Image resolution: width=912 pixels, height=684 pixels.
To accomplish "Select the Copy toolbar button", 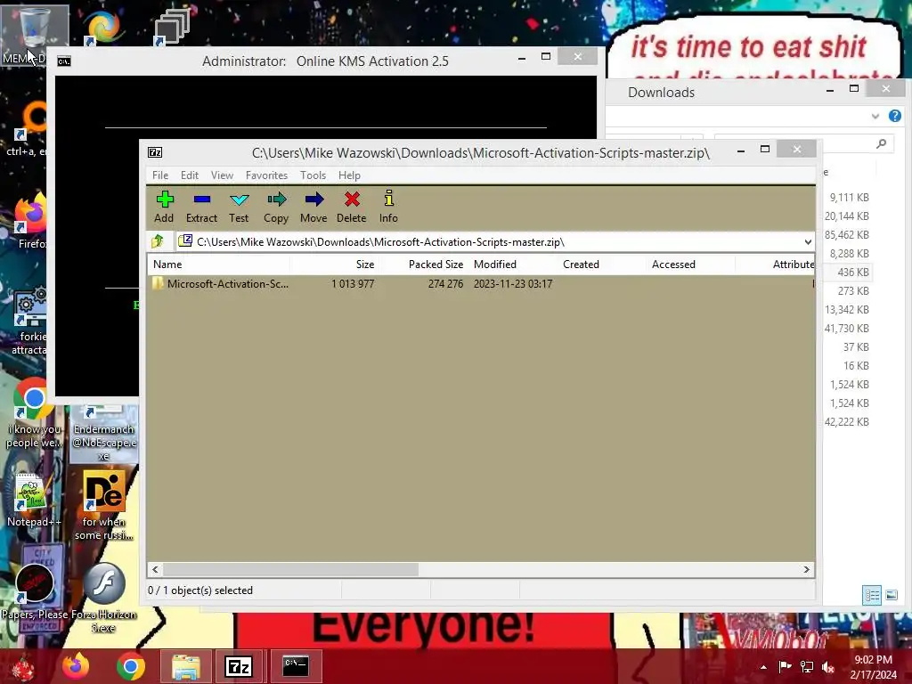I will 276,207.
